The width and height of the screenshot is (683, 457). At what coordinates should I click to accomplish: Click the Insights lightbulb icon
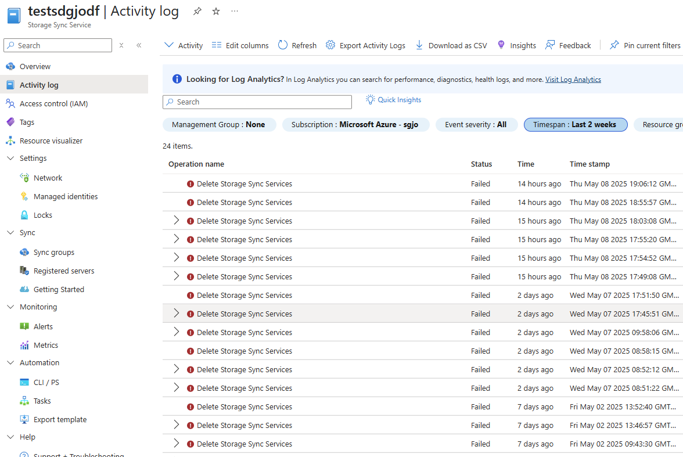point(501,45)
